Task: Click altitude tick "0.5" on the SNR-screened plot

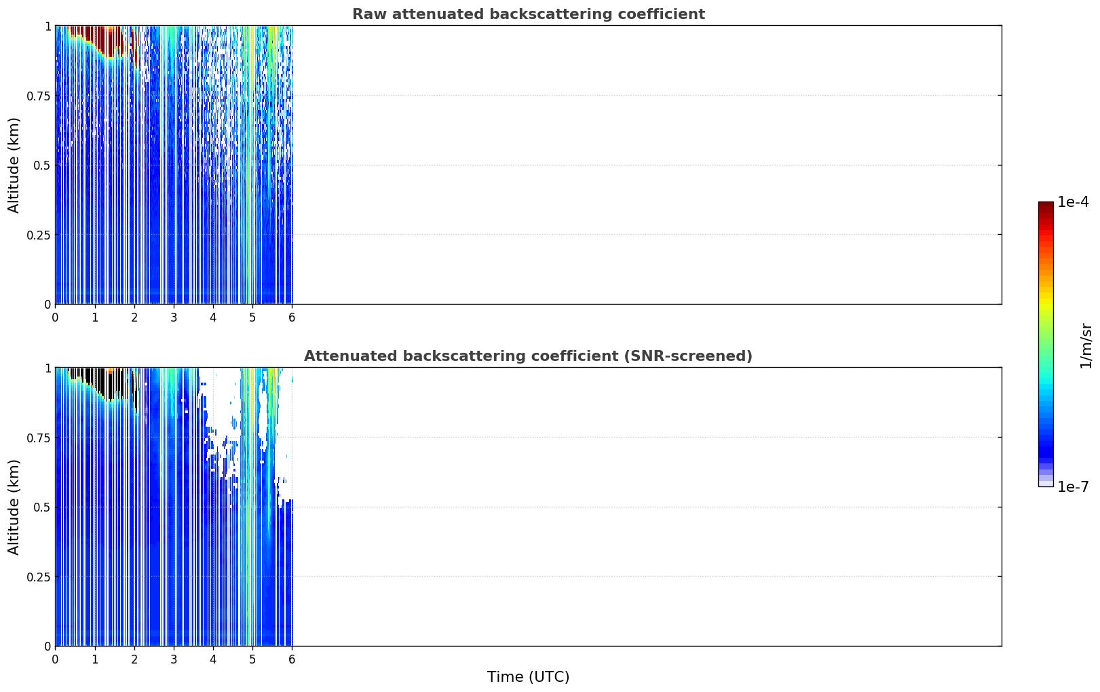Action: [x=43, y=507]
